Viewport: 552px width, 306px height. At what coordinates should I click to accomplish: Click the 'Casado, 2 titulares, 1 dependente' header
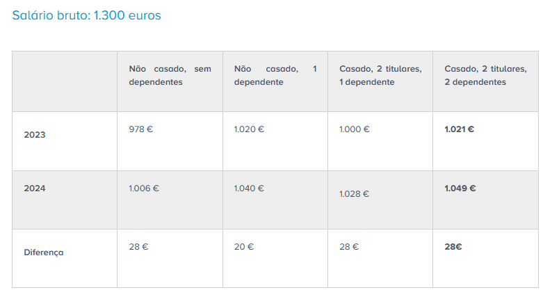[380, 75]
